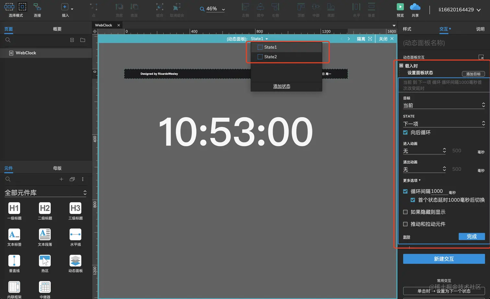Image resolution: width=490 pixels, height=299 pixels.
Task: Click the 共享 cloud share icon
Action: pos(415,7)
